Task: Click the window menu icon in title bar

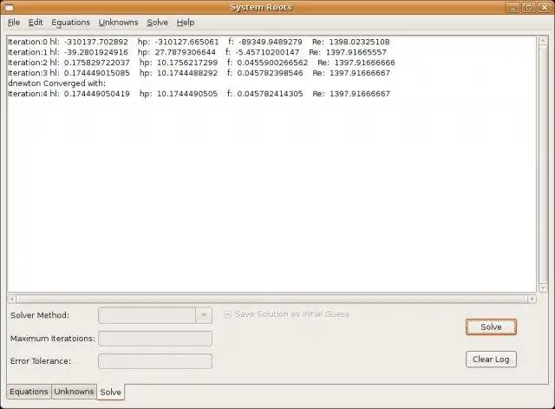Action: (x=10, y=7)
